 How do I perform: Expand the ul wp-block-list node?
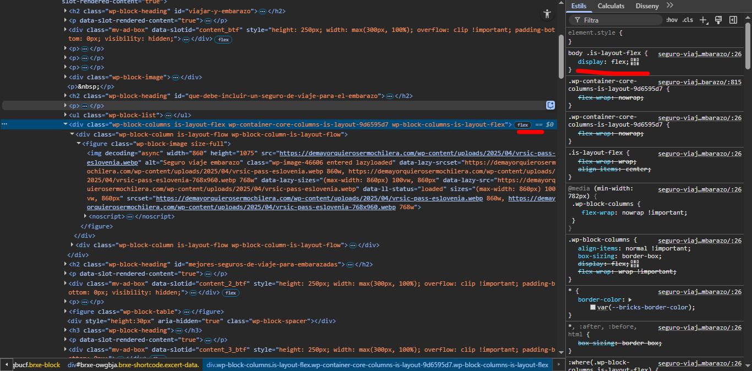click(66, 116)
